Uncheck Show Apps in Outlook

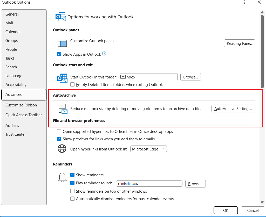[59, 54]
